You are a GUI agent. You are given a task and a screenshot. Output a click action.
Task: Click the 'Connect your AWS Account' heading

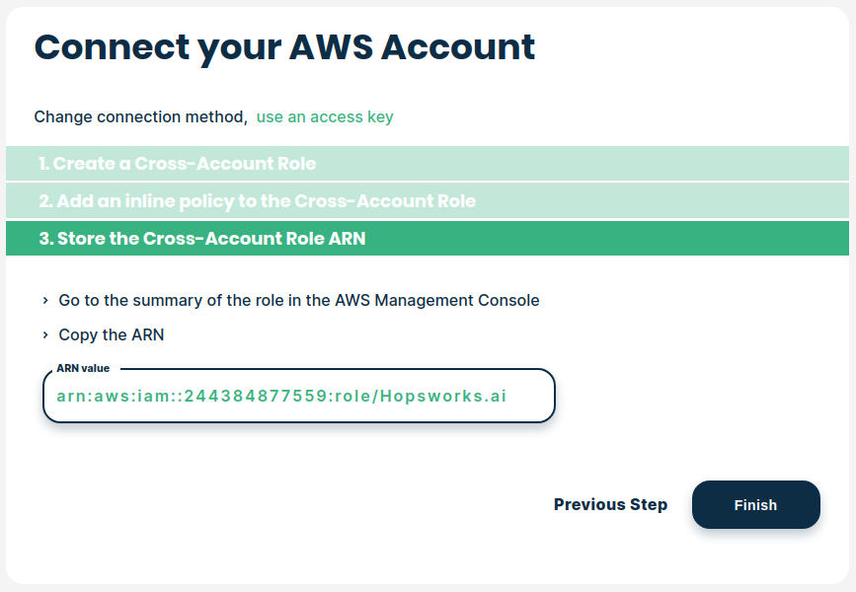(284, 47)
